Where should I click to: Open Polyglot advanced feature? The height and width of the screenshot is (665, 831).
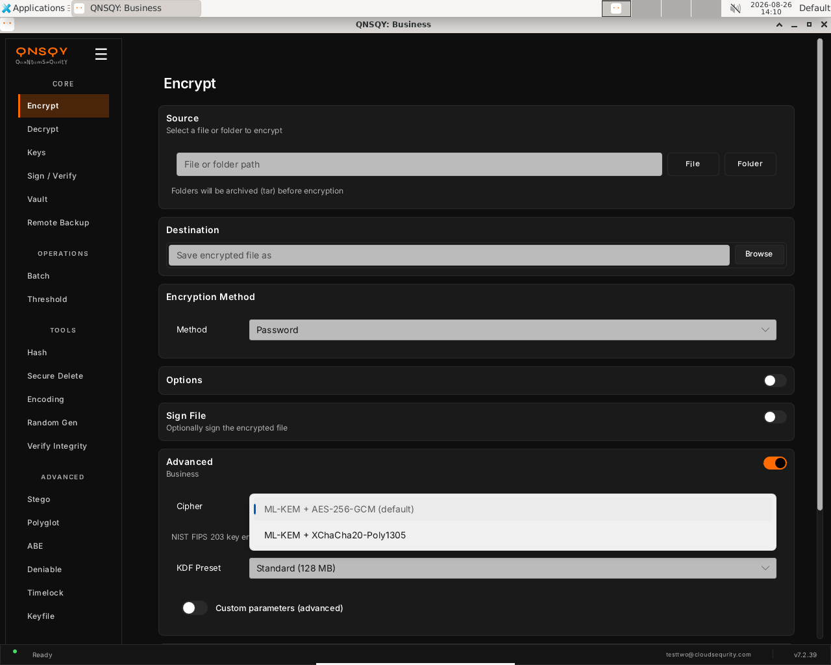pyautogui.click(x=64, y=523)
